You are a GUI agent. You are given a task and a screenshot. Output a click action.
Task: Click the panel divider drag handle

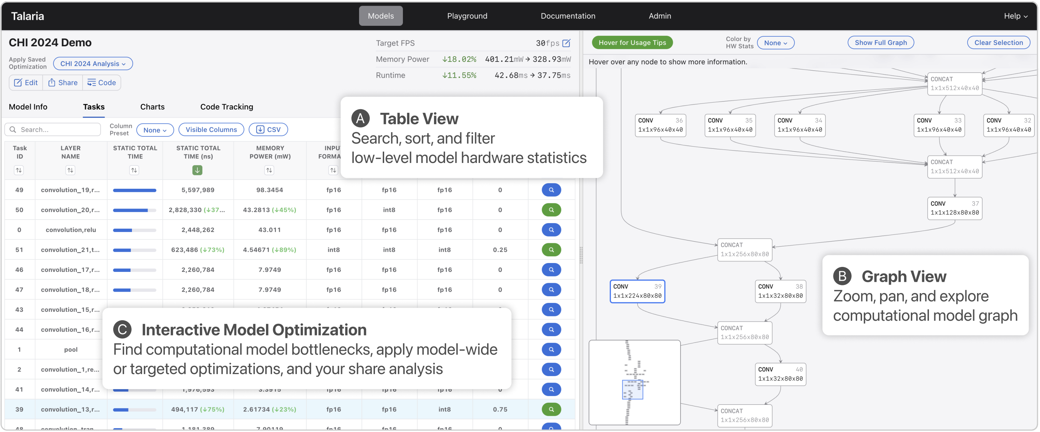coord(581,255)
